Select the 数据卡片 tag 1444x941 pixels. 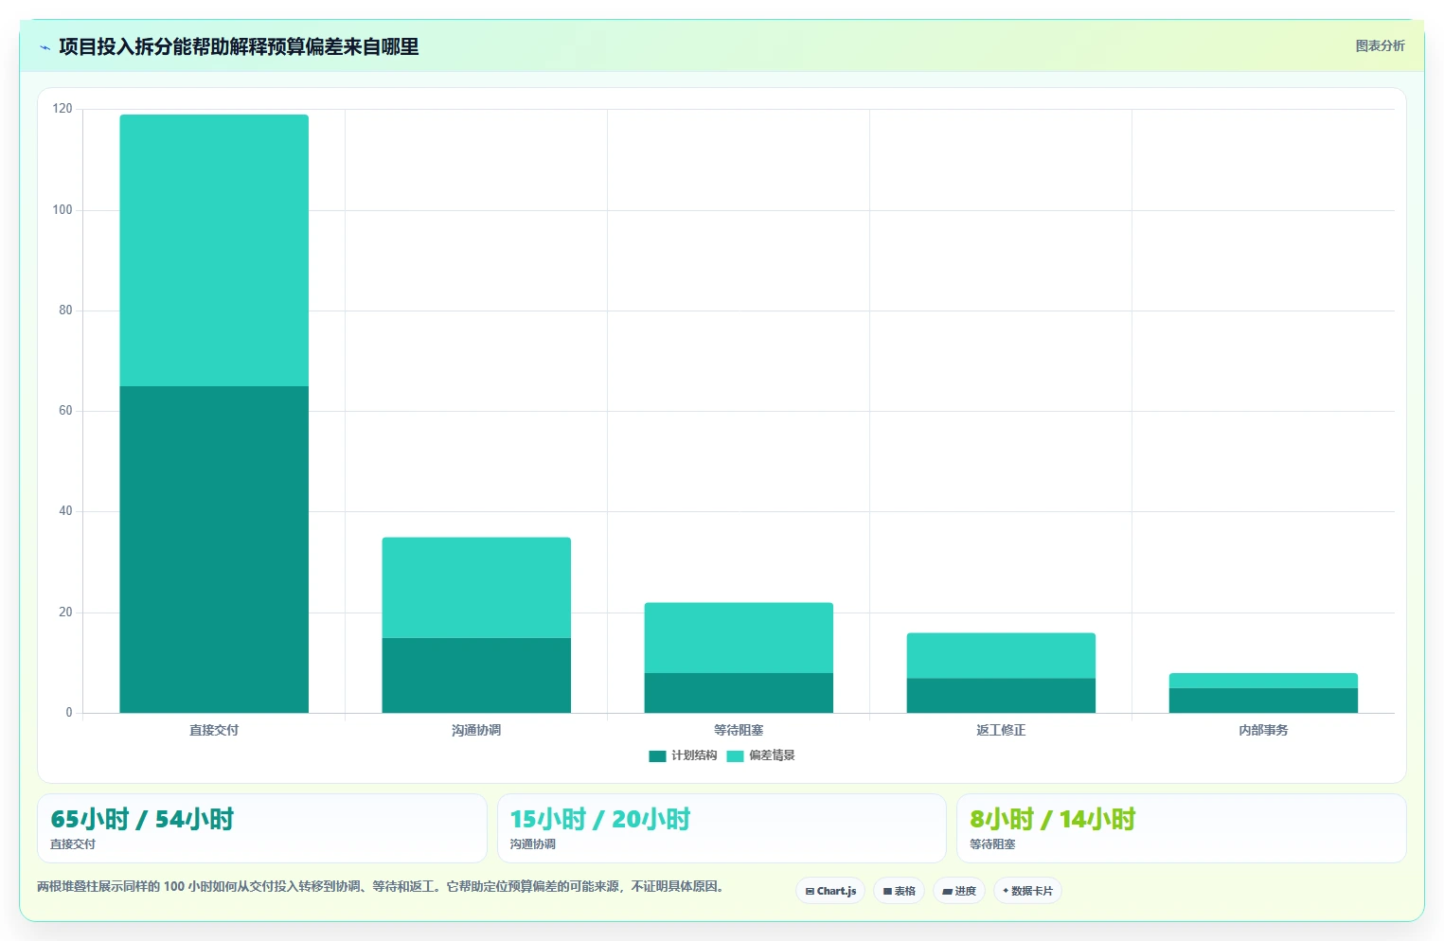(1027, 891)
